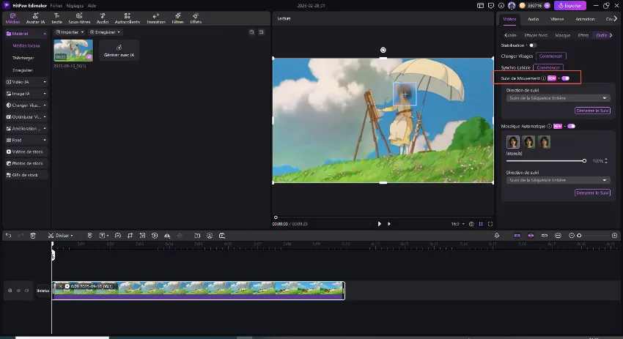Open the Aide menu
This screenshot has height=339, width=623.
click(92, 6)
